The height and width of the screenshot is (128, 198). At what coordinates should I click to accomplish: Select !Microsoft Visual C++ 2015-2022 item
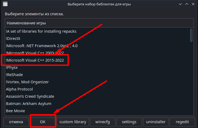coord(35,60)
